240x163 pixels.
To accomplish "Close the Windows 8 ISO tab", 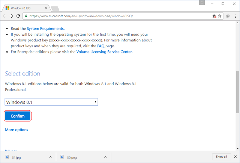I will point(46,8).
